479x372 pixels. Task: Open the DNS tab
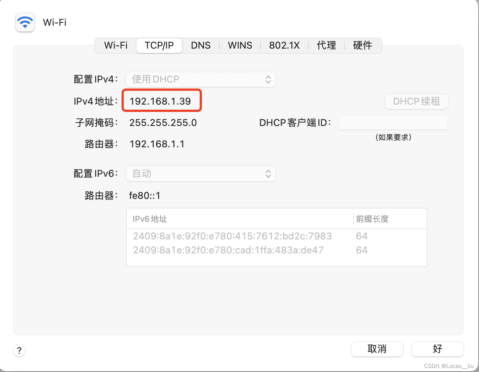tap(201, 45)
